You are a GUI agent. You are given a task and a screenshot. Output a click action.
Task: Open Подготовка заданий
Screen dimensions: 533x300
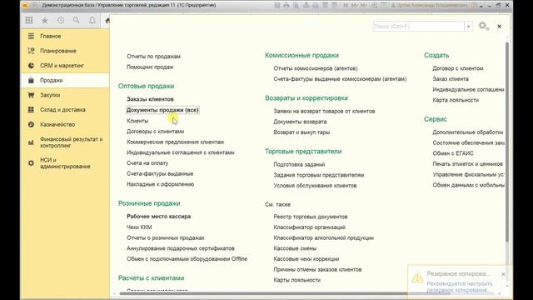[299, 164]
